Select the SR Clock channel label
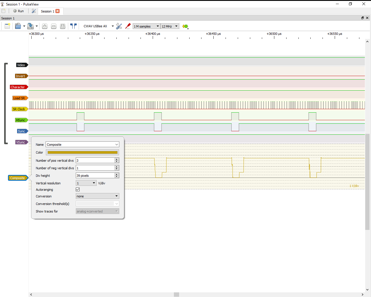This screenshot has height=297, width=371. pos(19,109)
